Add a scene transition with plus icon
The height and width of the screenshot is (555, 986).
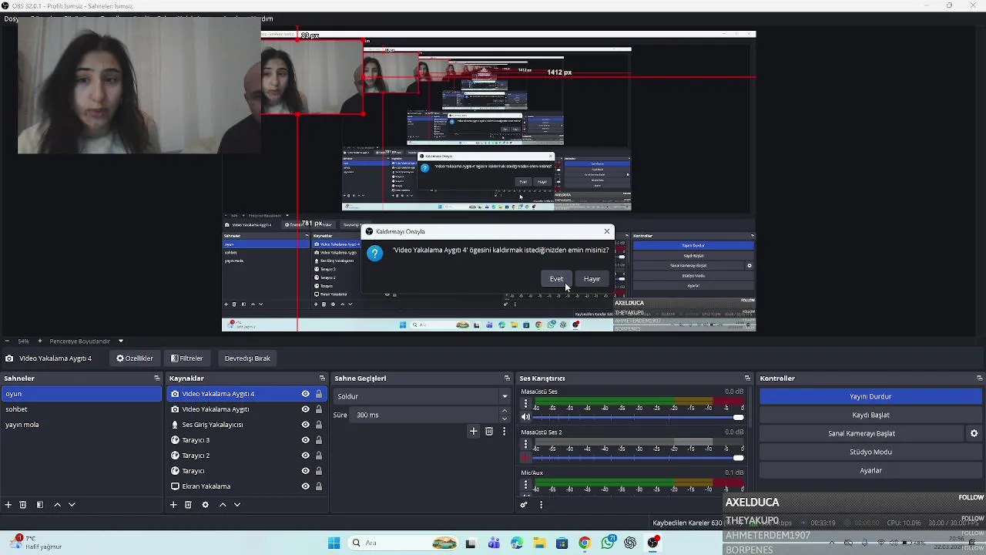474,432
